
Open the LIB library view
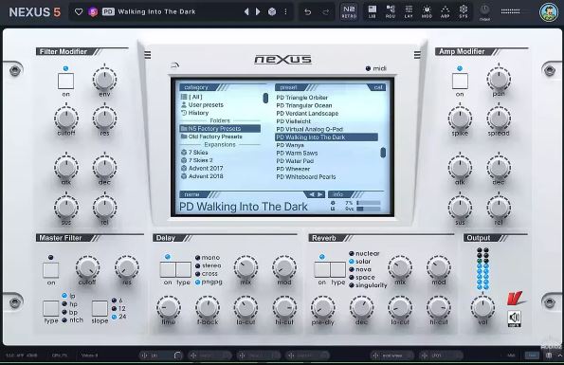(372, 11)
